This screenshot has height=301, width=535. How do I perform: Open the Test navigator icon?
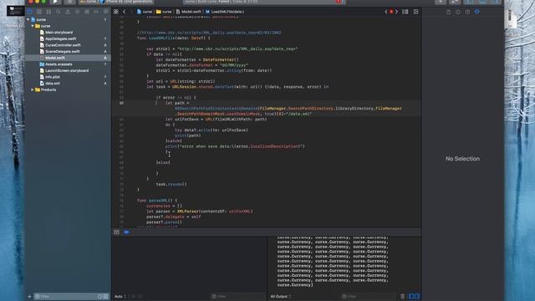click(77, 12)
